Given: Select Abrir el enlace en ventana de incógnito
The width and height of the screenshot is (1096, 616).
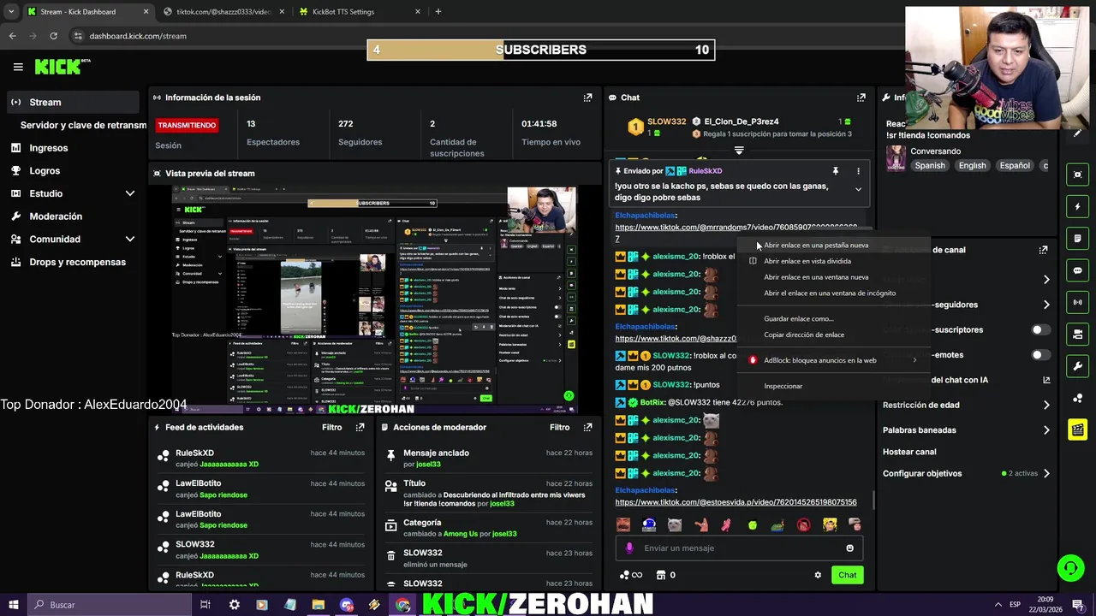Looking at the screenshot, I should [x=836, y=293].
